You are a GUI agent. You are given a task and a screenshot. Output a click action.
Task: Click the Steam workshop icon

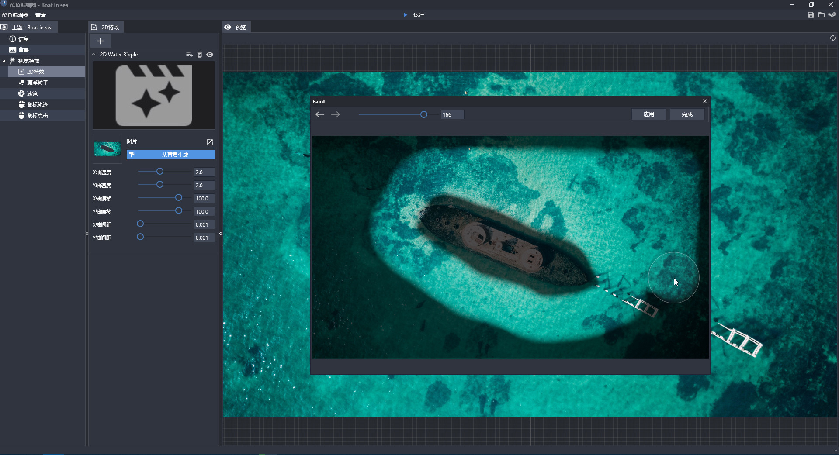point(832,15)
